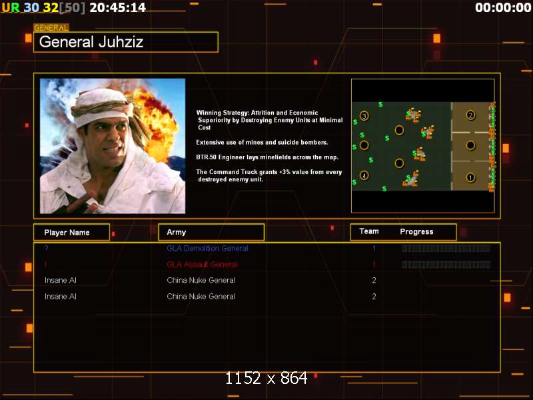The image size is (533, 400).
Task: Click the Team column label
Action: coord(369,231)
